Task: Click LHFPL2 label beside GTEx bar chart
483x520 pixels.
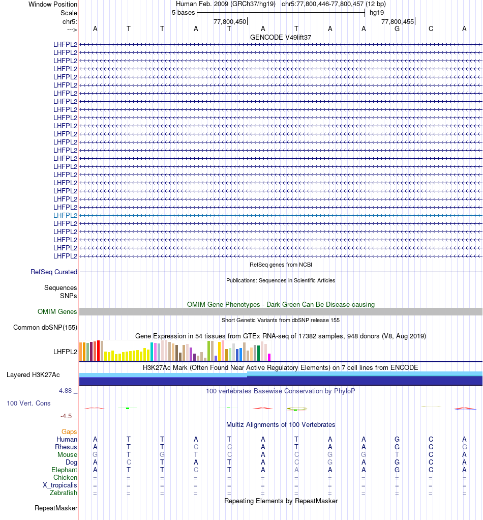Action: tap(65, 352)
